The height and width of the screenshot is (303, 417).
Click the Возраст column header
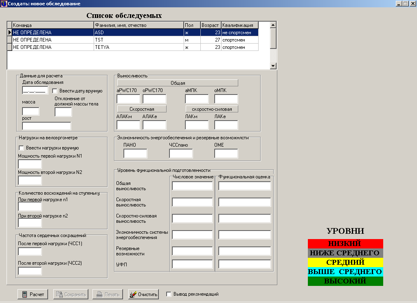tap(211, 25)
